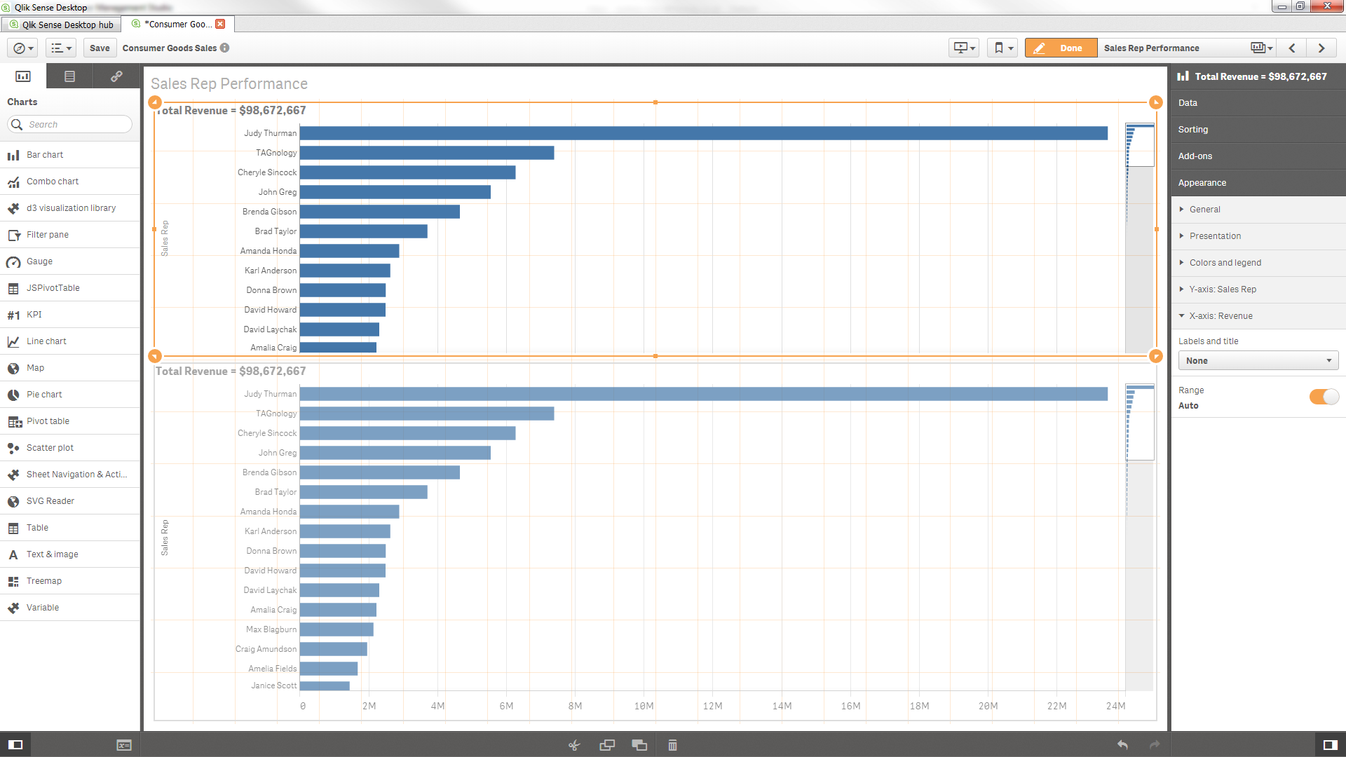Delete the selected chart
Screen dimensions: 1346x757
(672, 745)
